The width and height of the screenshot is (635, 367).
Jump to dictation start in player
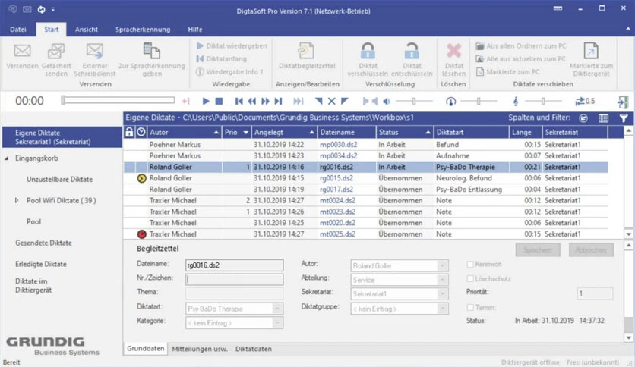239,101
